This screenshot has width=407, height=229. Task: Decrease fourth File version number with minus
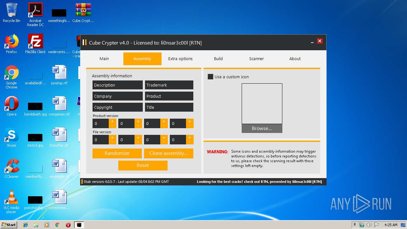click(x=190, y=142)
